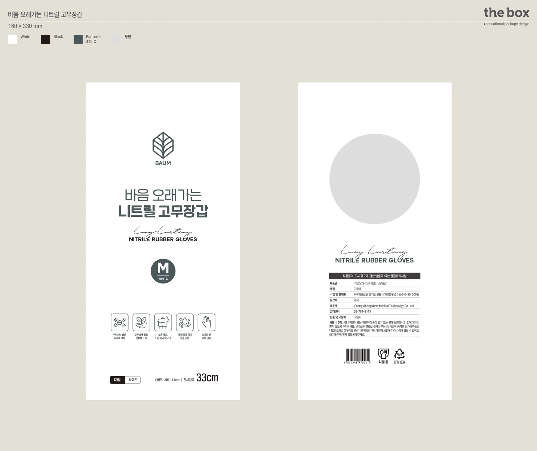Click the 33cm length text

[207, 378]
